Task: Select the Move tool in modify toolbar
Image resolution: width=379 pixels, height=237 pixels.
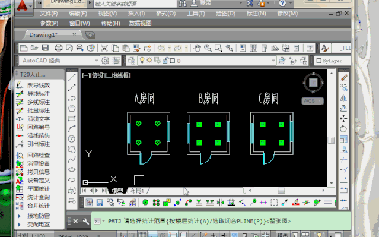Action: (343, 118)
